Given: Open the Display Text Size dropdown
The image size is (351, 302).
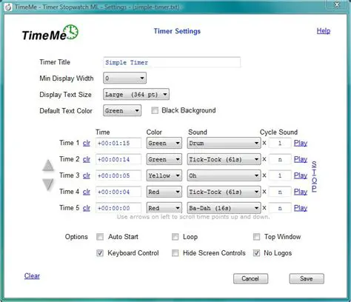Looking at the screenshot, I should pyautogui.click(x=136, y=94).
